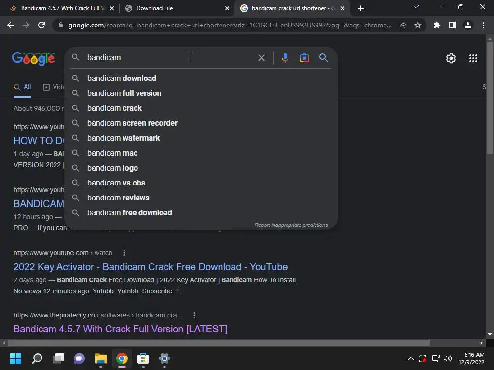This screenshot has height=370, width=494.
Task: Click the address bar URL
Action: (x=230, y=25)
